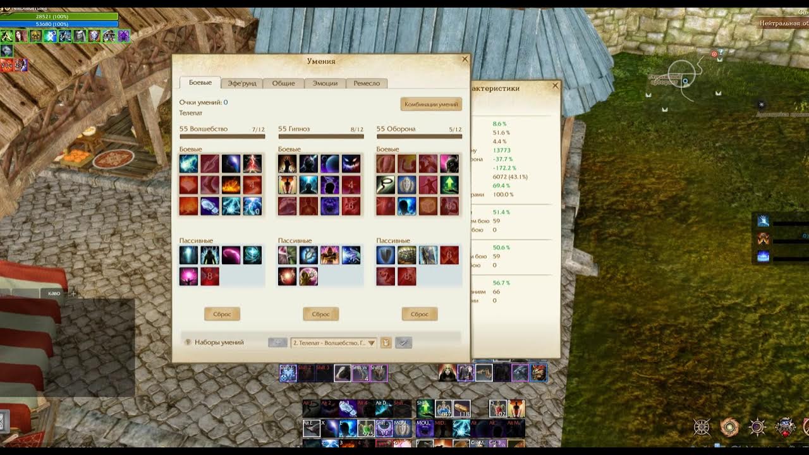Viewport: 809px width, 455px height.
Task: Open Комбинации умений
Action: tap(431, 104)
